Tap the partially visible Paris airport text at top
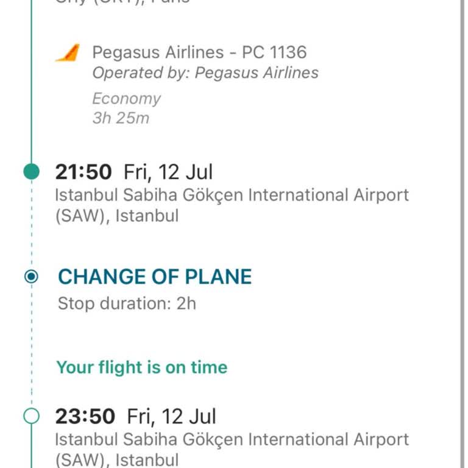Viewport: 468px width, 468px height. (x=122, y=2)
